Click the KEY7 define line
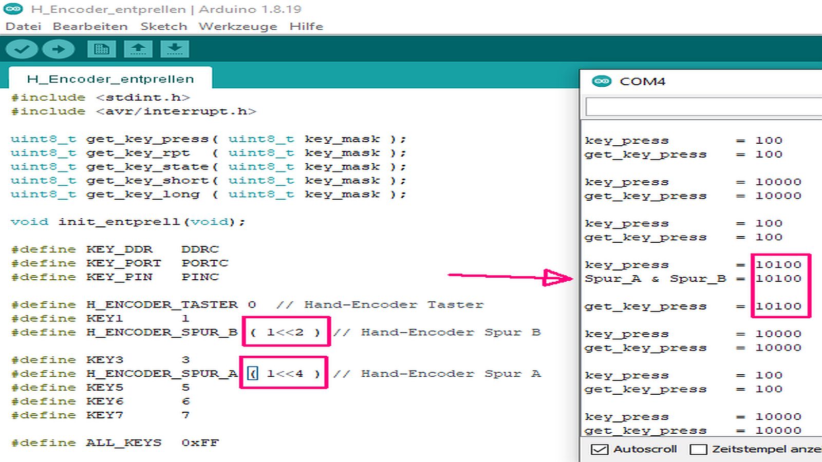822x462 pixels. (101, 415)
